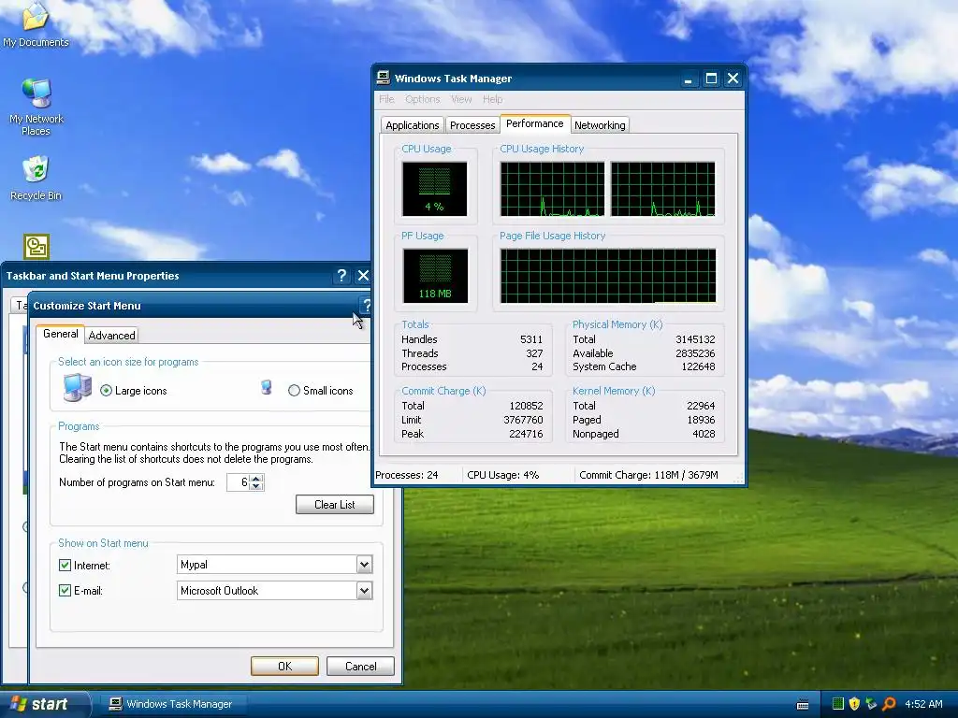Switch to the Applications tab
958x718 pixels.
[413, 125]
